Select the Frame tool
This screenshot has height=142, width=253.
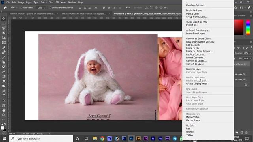coord(4,43)
